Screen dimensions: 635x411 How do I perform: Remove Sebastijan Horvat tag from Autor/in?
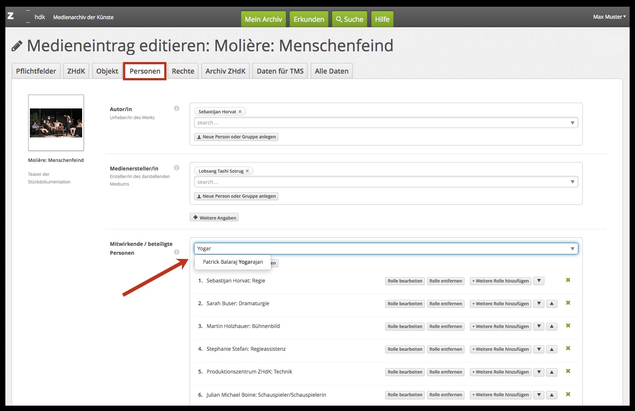(240, 112)
